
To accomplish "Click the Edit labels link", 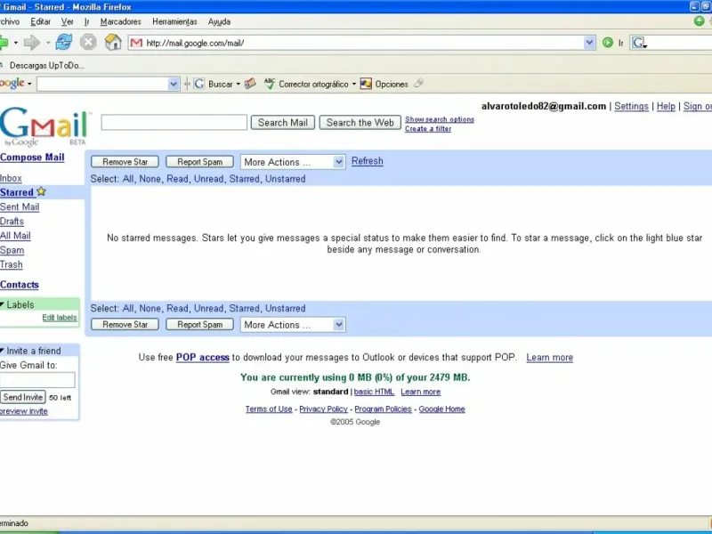I will click(x=60, y=318).
